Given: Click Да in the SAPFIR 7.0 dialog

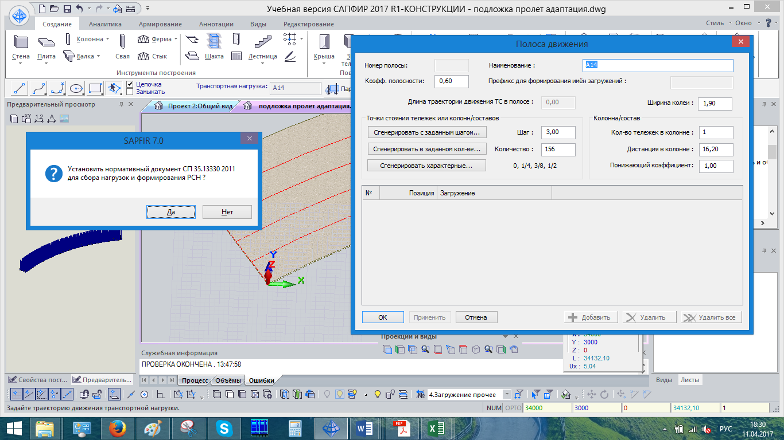Looking at the screenshot, I should (170, 212).
